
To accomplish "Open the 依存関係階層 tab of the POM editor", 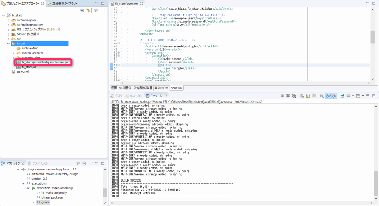I will (143, 88).
